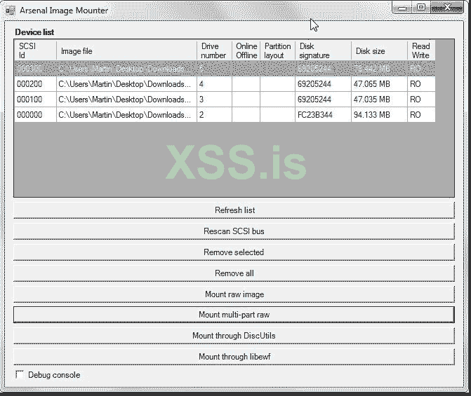The image size is (471, 396).
Task: Minimize the Arsenal Image Mounter window
Action: point(402,8)
